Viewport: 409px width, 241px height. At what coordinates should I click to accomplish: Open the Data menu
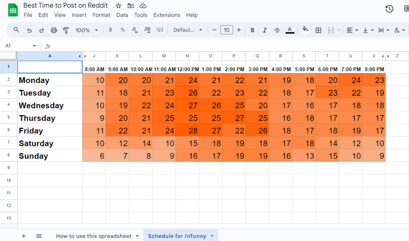122,15
